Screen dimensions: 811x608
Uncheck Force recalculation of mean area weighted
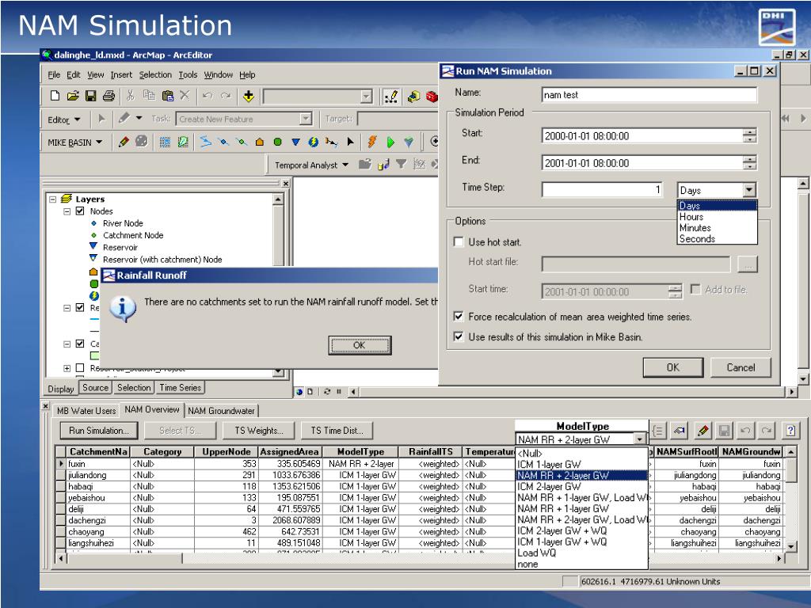coord(459,316)
